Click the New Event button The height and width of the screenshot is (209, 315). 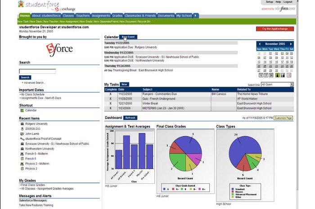click(x=128, y=37)
